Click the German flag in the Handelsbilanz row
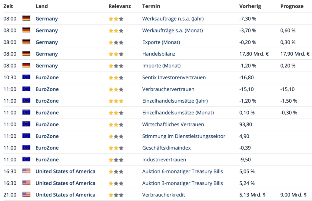 click(x=26, y=54)
